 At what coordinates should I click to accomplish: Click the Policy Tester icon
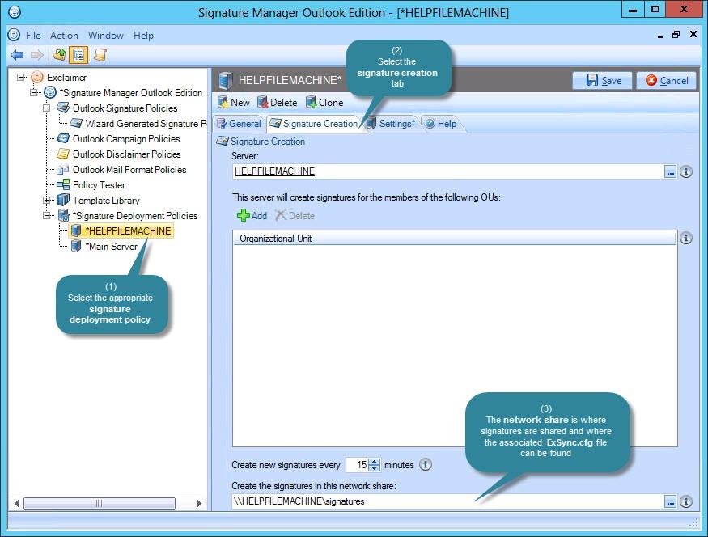pyautogui.click(x=63, y=184)
